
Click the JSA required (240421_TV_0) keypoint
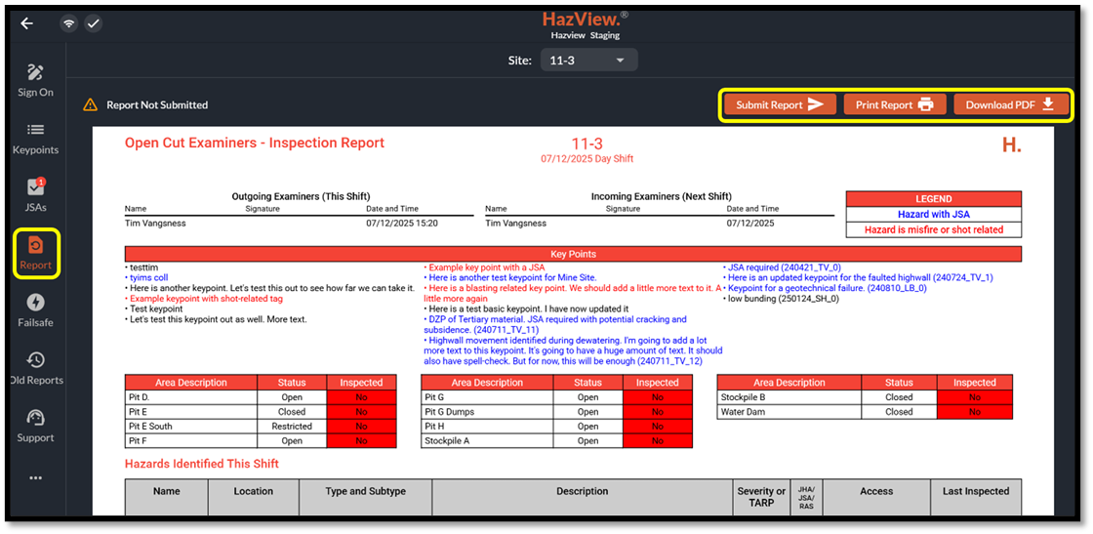tap(784, 267)
